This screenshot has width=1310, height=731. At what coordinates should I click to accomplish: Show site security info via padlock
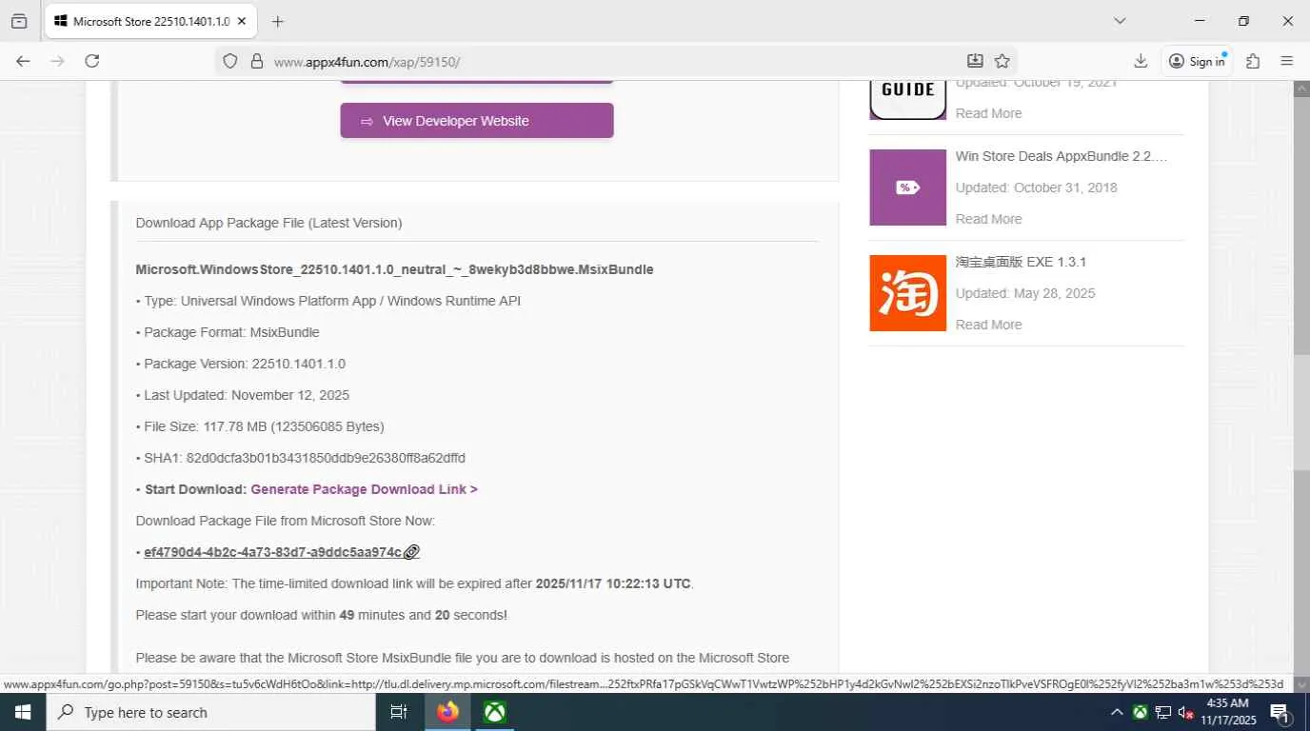coord(256,61)
